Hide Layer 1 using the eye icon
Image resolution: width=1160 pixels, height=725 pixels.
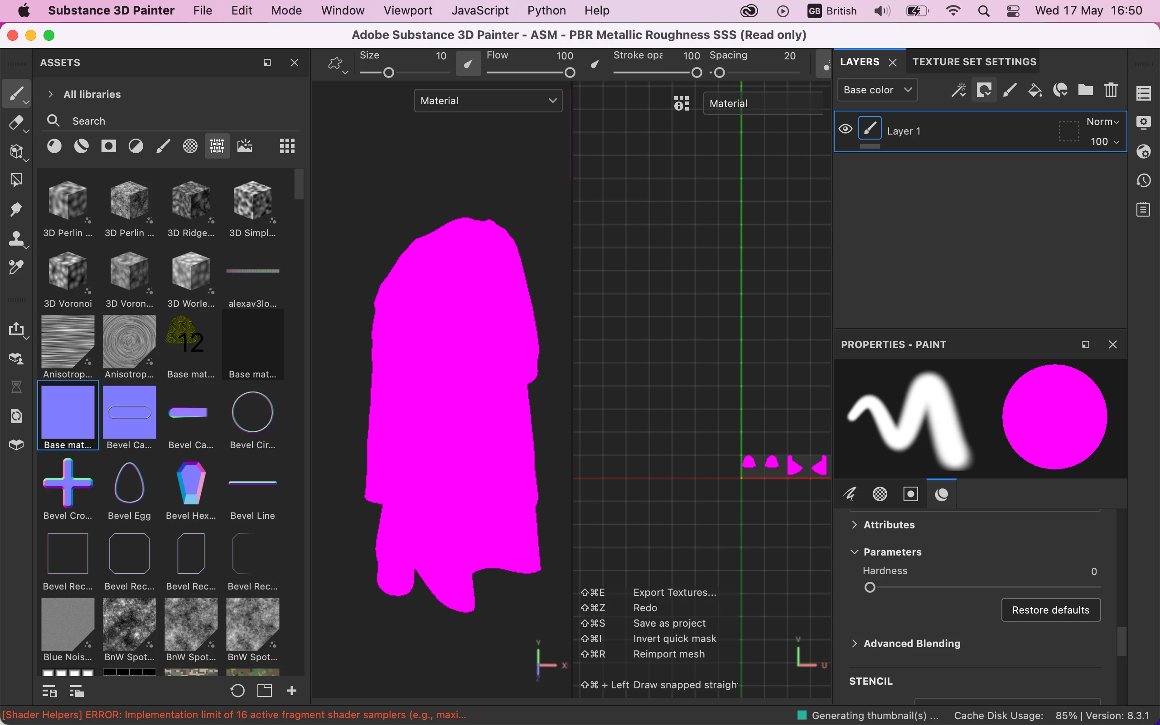tap(846, 129)
